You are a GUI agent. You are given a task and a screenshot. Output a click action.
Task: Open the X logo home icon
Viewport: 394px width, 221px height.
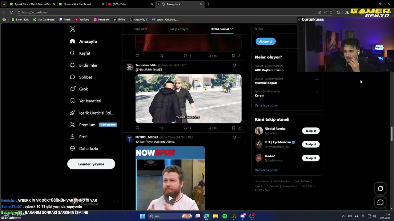pyautogui.click(x=73, y=29)
